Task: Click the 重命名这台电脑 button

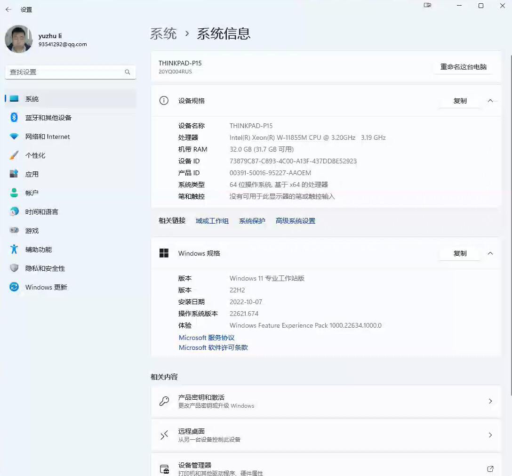Action: (x=464, y=67)
